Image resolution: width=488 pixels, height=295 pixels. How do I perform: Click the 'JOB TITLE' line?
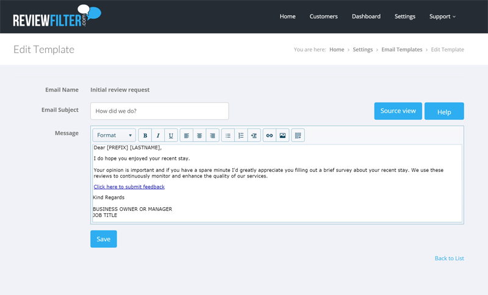pos(105,215)
